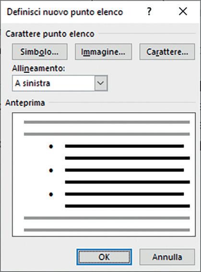The height and width of the screenshot is (272, 201).
Task: Click the Allineamento label
Action: [38, 68]
